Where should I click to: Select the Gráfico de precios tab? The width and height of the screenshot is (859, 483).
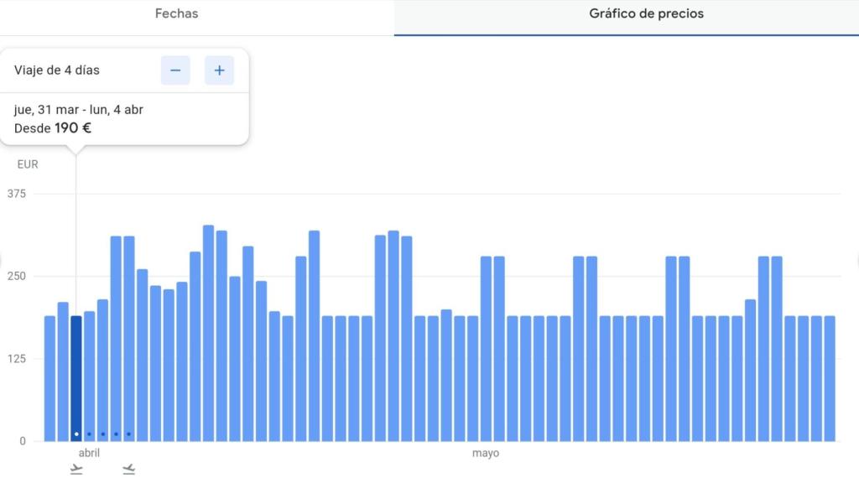646,13
